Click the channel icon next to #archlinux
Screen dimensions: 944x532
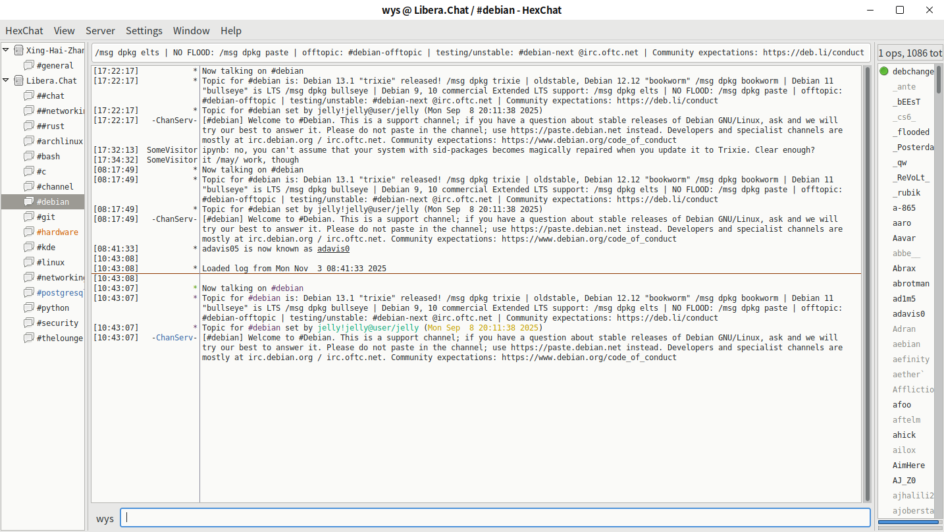[x=28, y=141]
